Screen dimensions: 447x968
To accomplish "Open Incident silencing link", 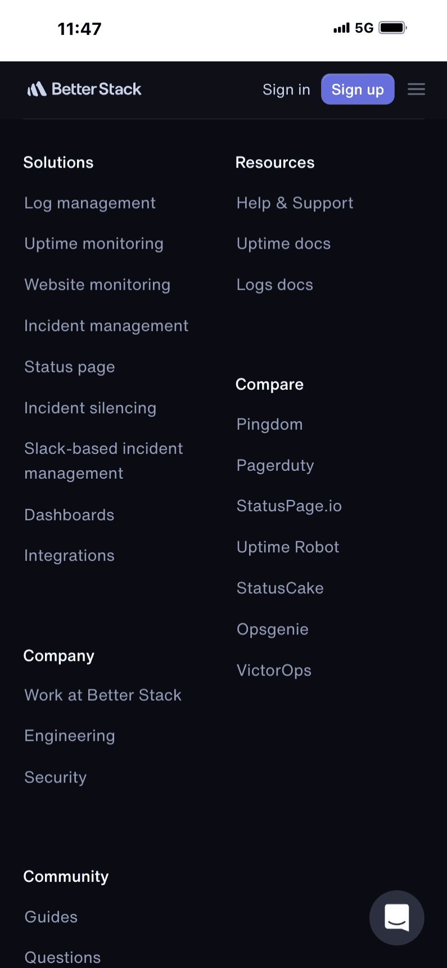I will tap(90, 408).
